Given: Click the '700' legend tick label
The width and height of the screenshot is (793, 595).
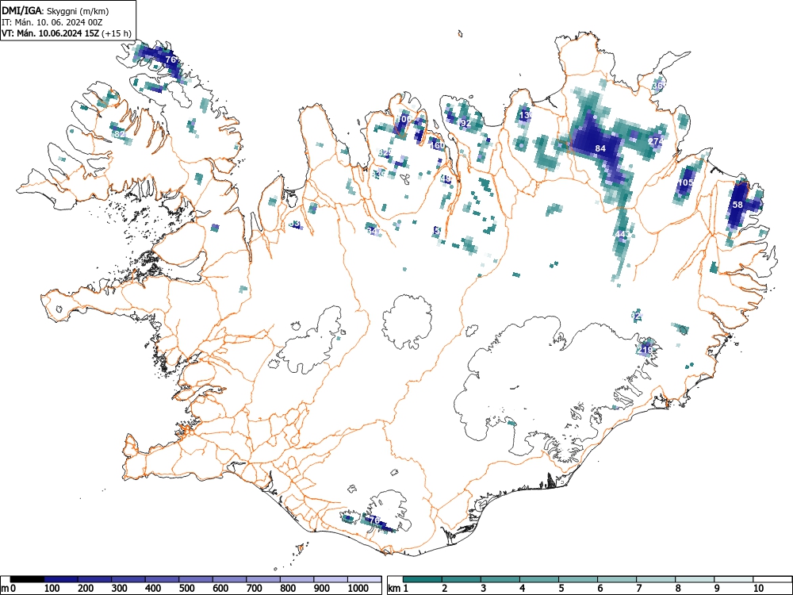Looking at the screenshot, I should (x=255, y=588).
